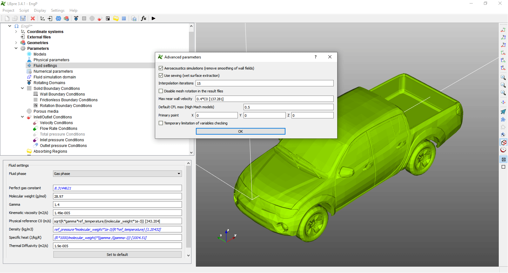Click the yellow sponge absorbing region icon
The image size is (508, 273).
(x=116, y=18)
